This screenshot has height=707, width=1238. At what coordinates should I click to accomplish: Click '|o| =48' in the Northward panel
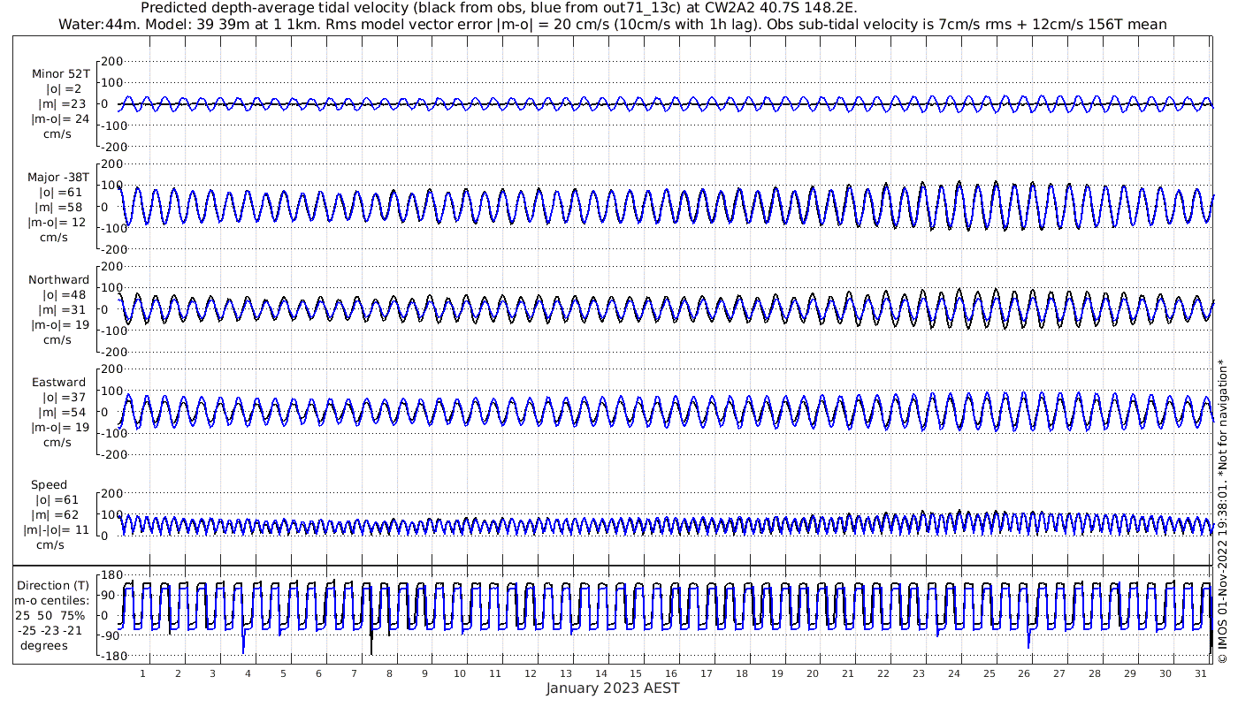pos(65,294)
